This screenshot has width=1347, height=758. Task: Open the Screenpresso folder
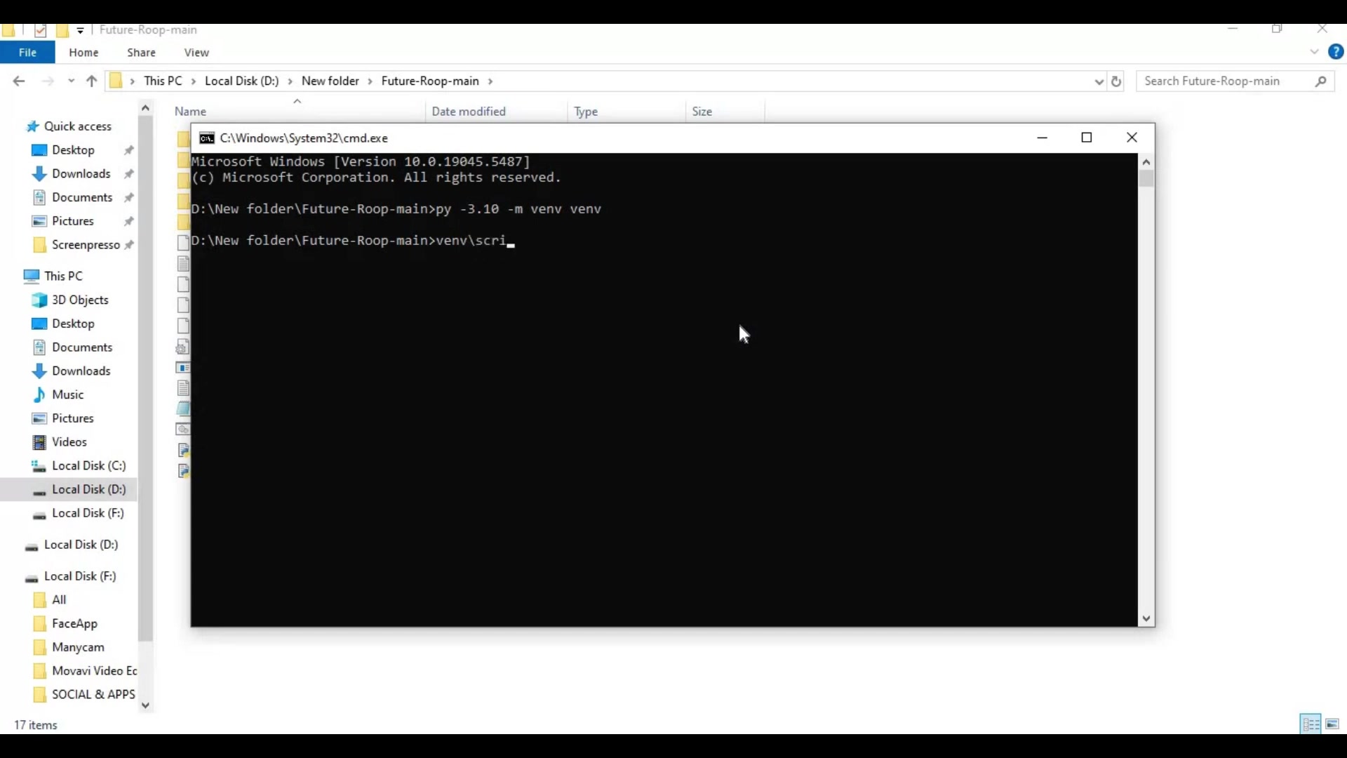click(x=86, y=245)
